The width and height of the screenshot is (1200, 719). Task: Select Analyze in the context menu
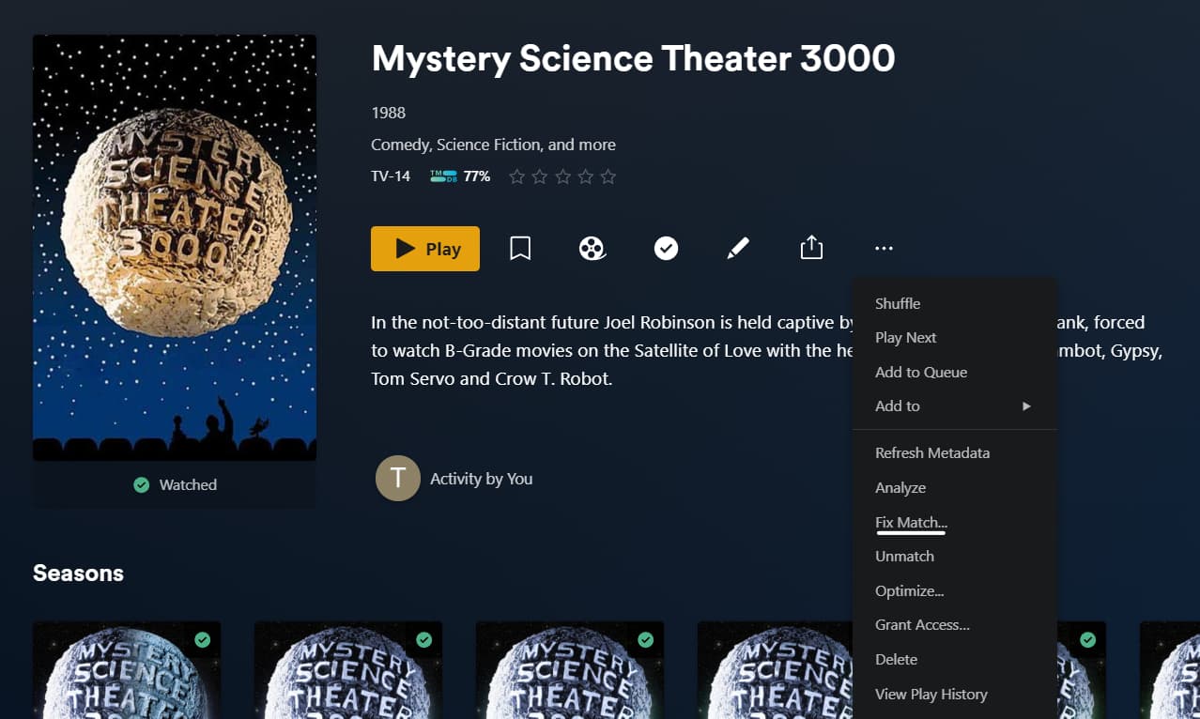pyautogui.click(x=955, y=487)
